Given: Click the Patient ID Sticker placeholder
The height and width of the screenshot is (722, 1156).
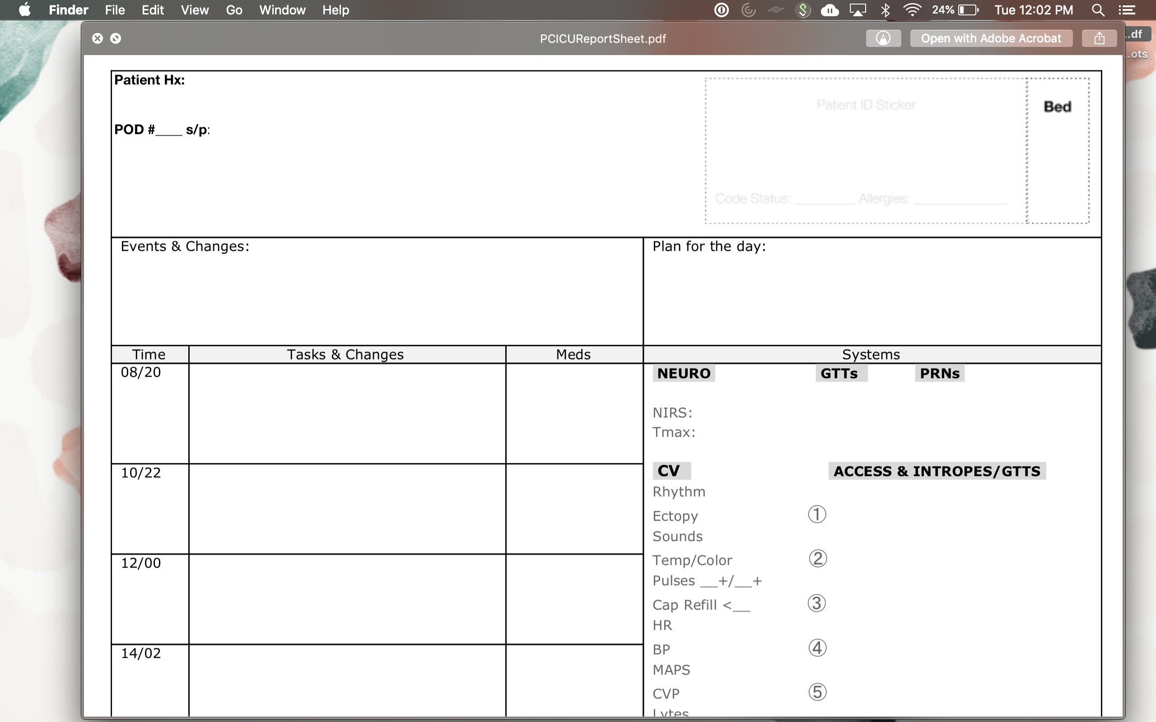Looking at the screenshot, I should pyautogui.click(x=866, y=105).
